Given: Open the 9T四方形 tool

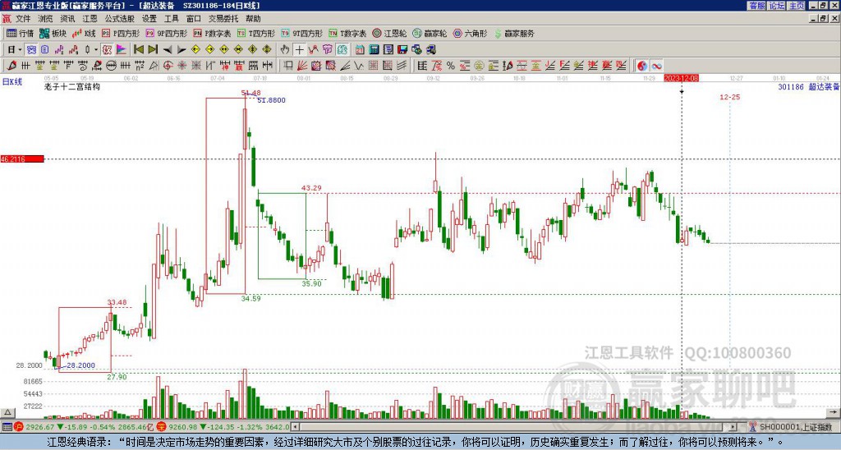Looking at the screenshot, I should click(301, 33).
